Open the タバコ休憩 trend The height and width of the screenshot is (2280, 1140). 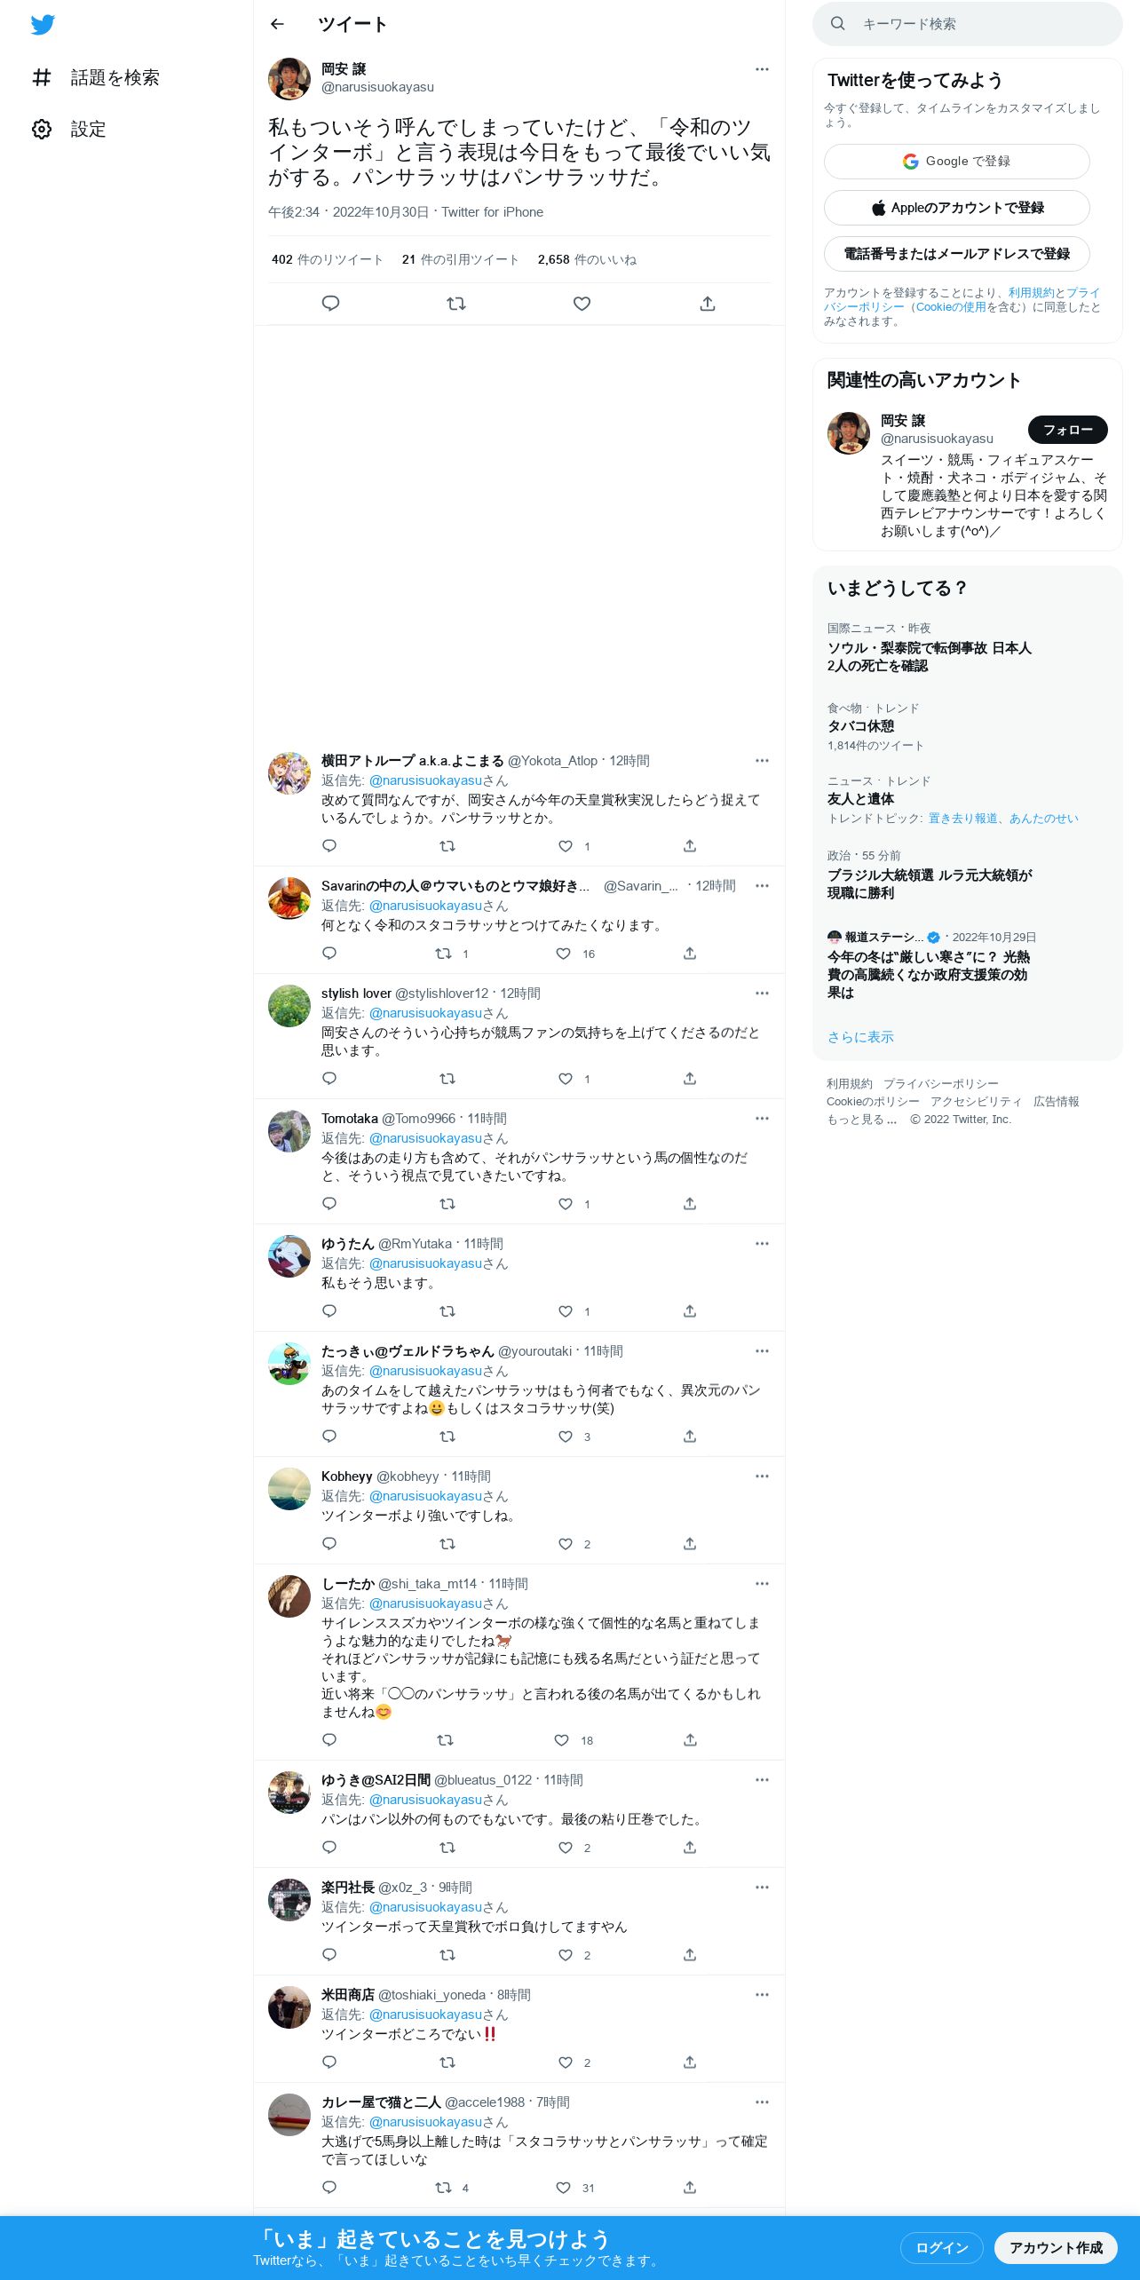coord(860,726)
